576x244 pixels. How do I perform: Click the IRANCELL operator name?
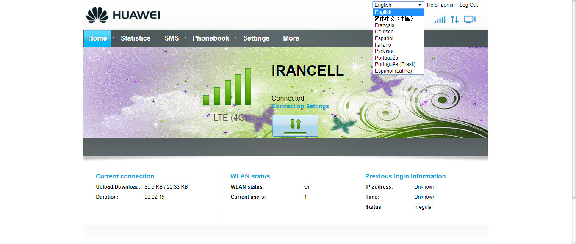307,71
